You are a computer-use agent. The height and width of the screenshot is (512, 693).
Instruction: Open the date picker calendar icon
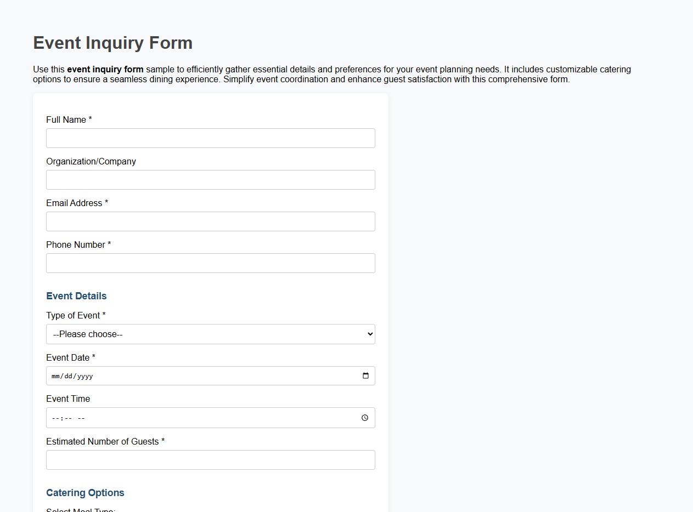(x=365, y=376)
